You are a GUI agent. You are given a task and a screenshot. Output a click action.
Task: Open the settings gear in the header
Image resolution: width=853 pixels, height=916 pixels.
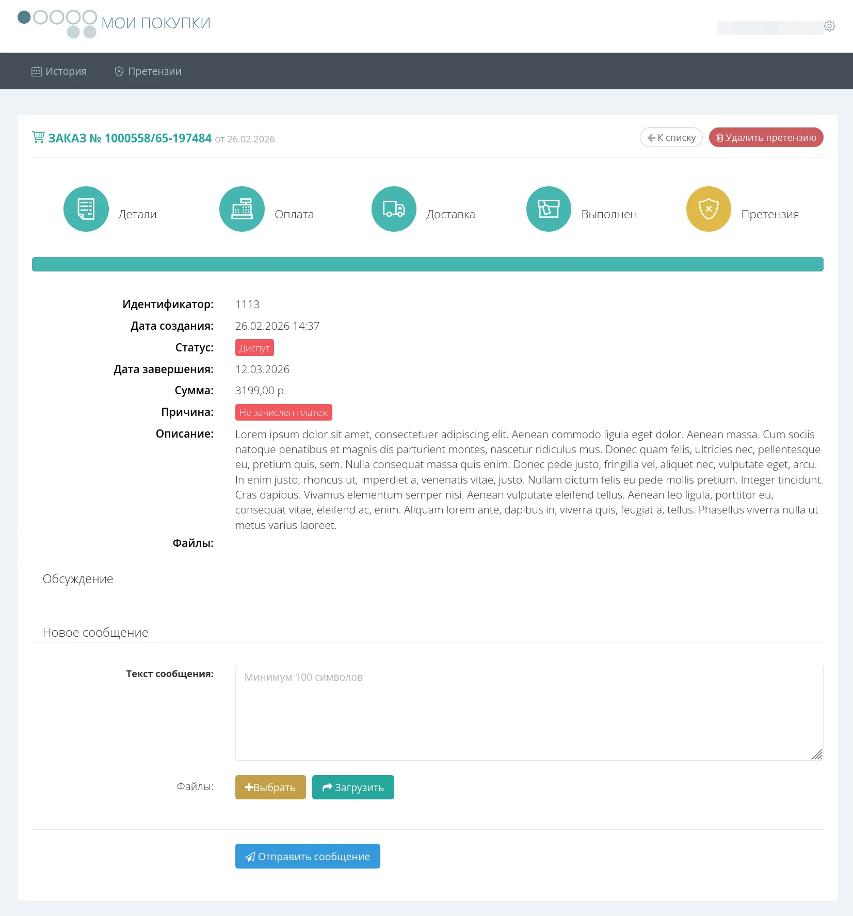[829, 26]
